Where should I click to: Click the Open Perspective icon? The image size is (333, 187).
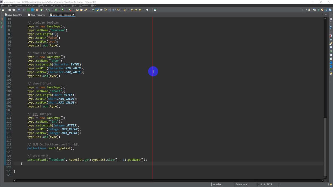(x=309, y=10)
